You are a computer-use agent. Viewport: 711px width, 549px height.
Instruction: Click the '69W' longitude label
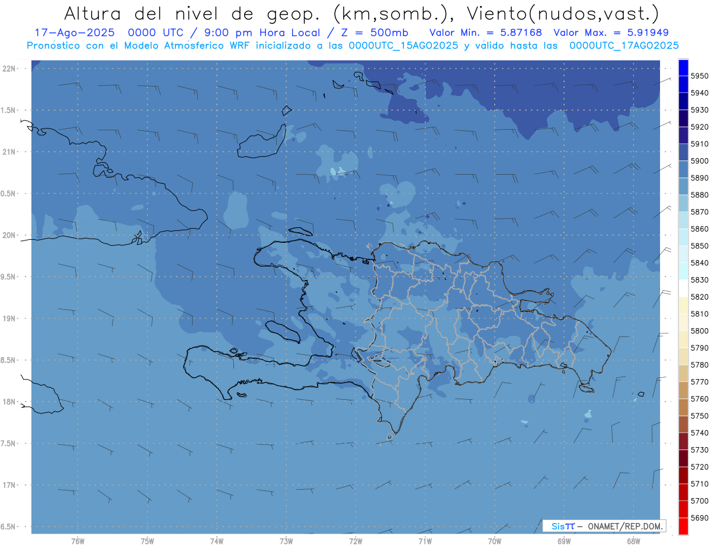click(563, 541)
